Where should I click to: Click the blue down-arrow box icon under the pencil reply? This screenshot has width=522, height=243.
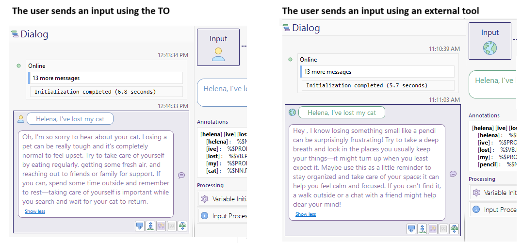point(411,229)
